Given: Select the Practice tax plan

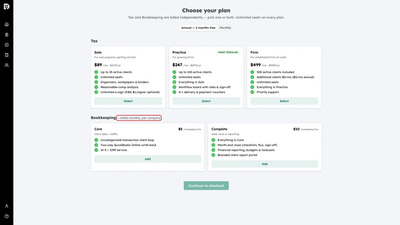Looking at the screenshot, I should click(206, 101).
